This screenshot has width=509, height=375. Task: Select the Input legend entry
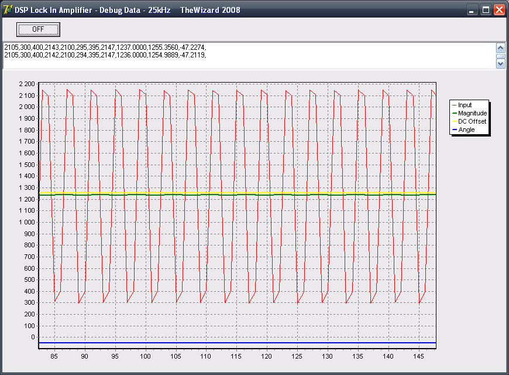[x=465, y=105]
